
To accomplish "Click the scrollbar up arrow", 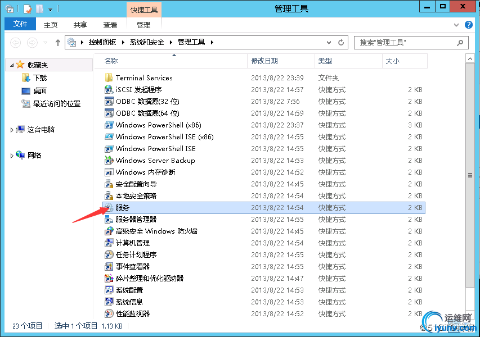I will [x=470, y=58].
